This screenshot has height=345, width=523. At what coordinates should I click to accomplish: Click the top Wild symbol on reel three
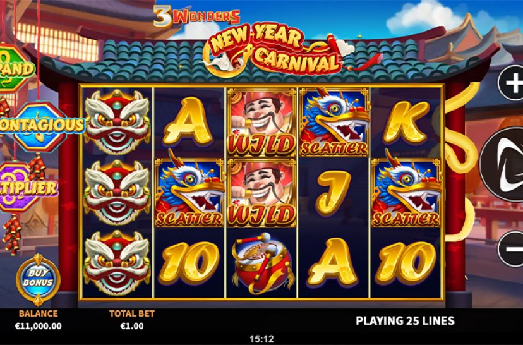point(261,122)
